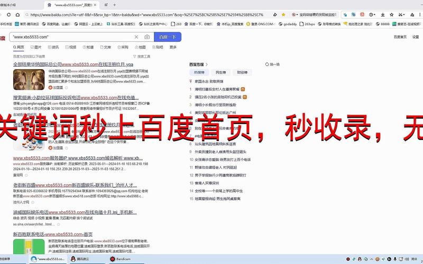
Task: Open the 更多 search categories
Action: (173, 47)
